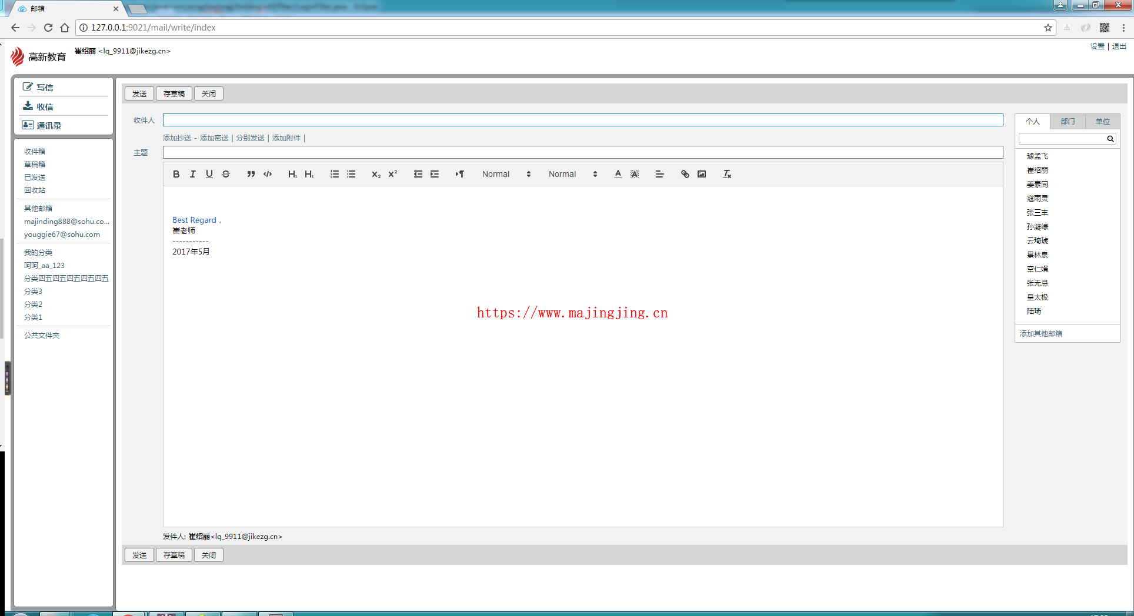Go to browser home page
This screenshot has height=616, width=1134.
click(x=65, y=28)
